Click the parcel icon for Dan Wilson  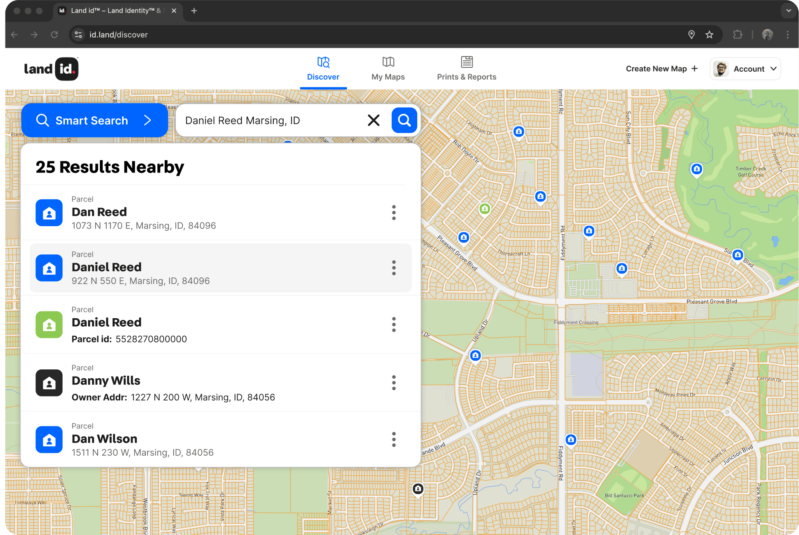tap(49, 439)
